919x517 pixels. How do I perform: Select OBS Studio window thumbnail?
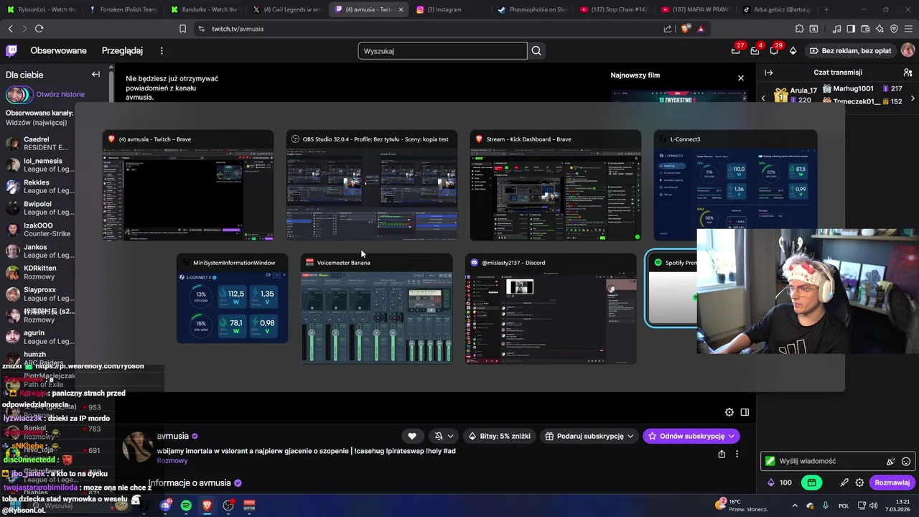371,185
